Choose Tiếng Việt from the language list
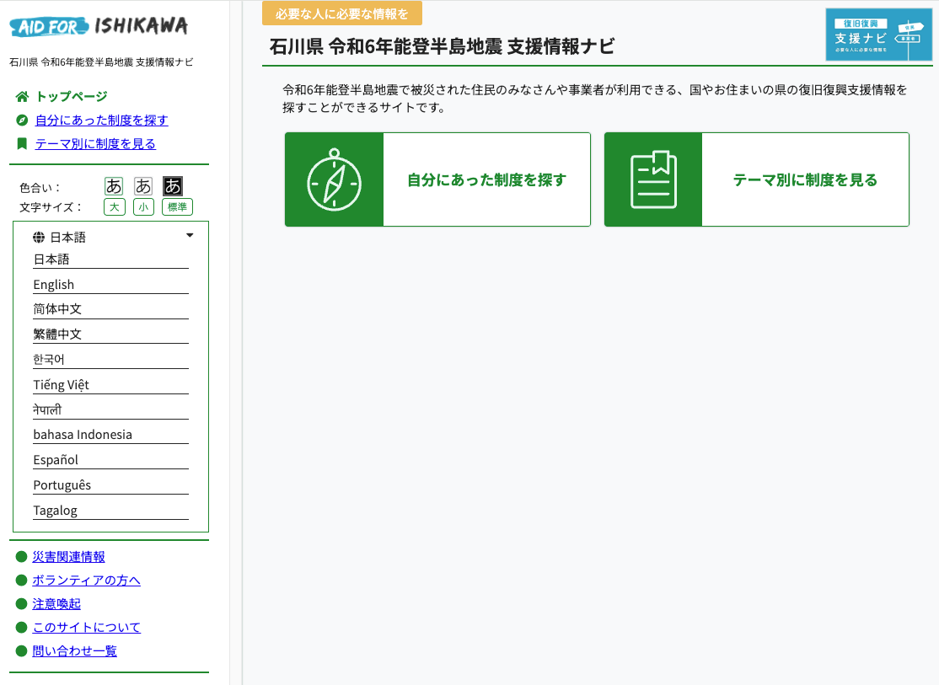Image resolution: width=939 pixels, height=685 pixels. (x=61, y=385)
